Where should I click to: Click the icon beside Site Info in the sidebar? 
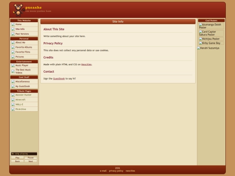[x=13, y=29]
